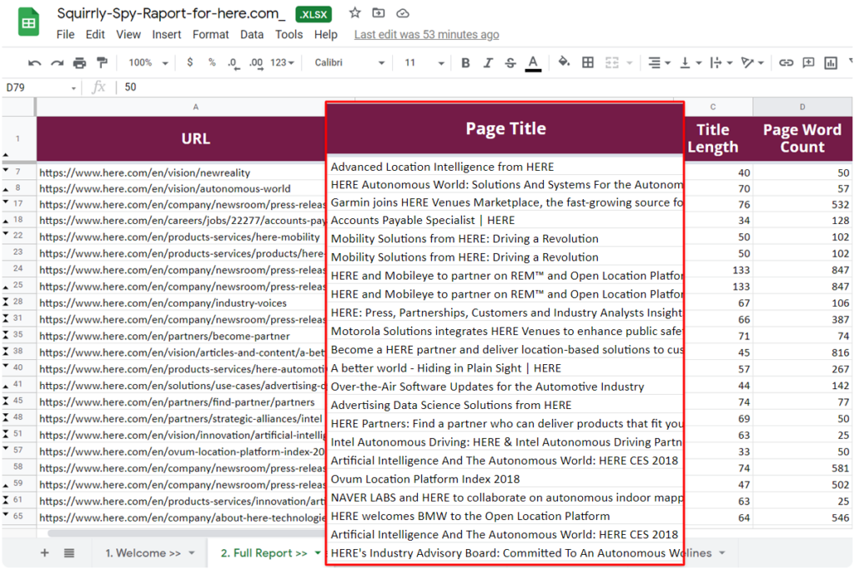Print the spreadsheet

(x=79, y=63)
